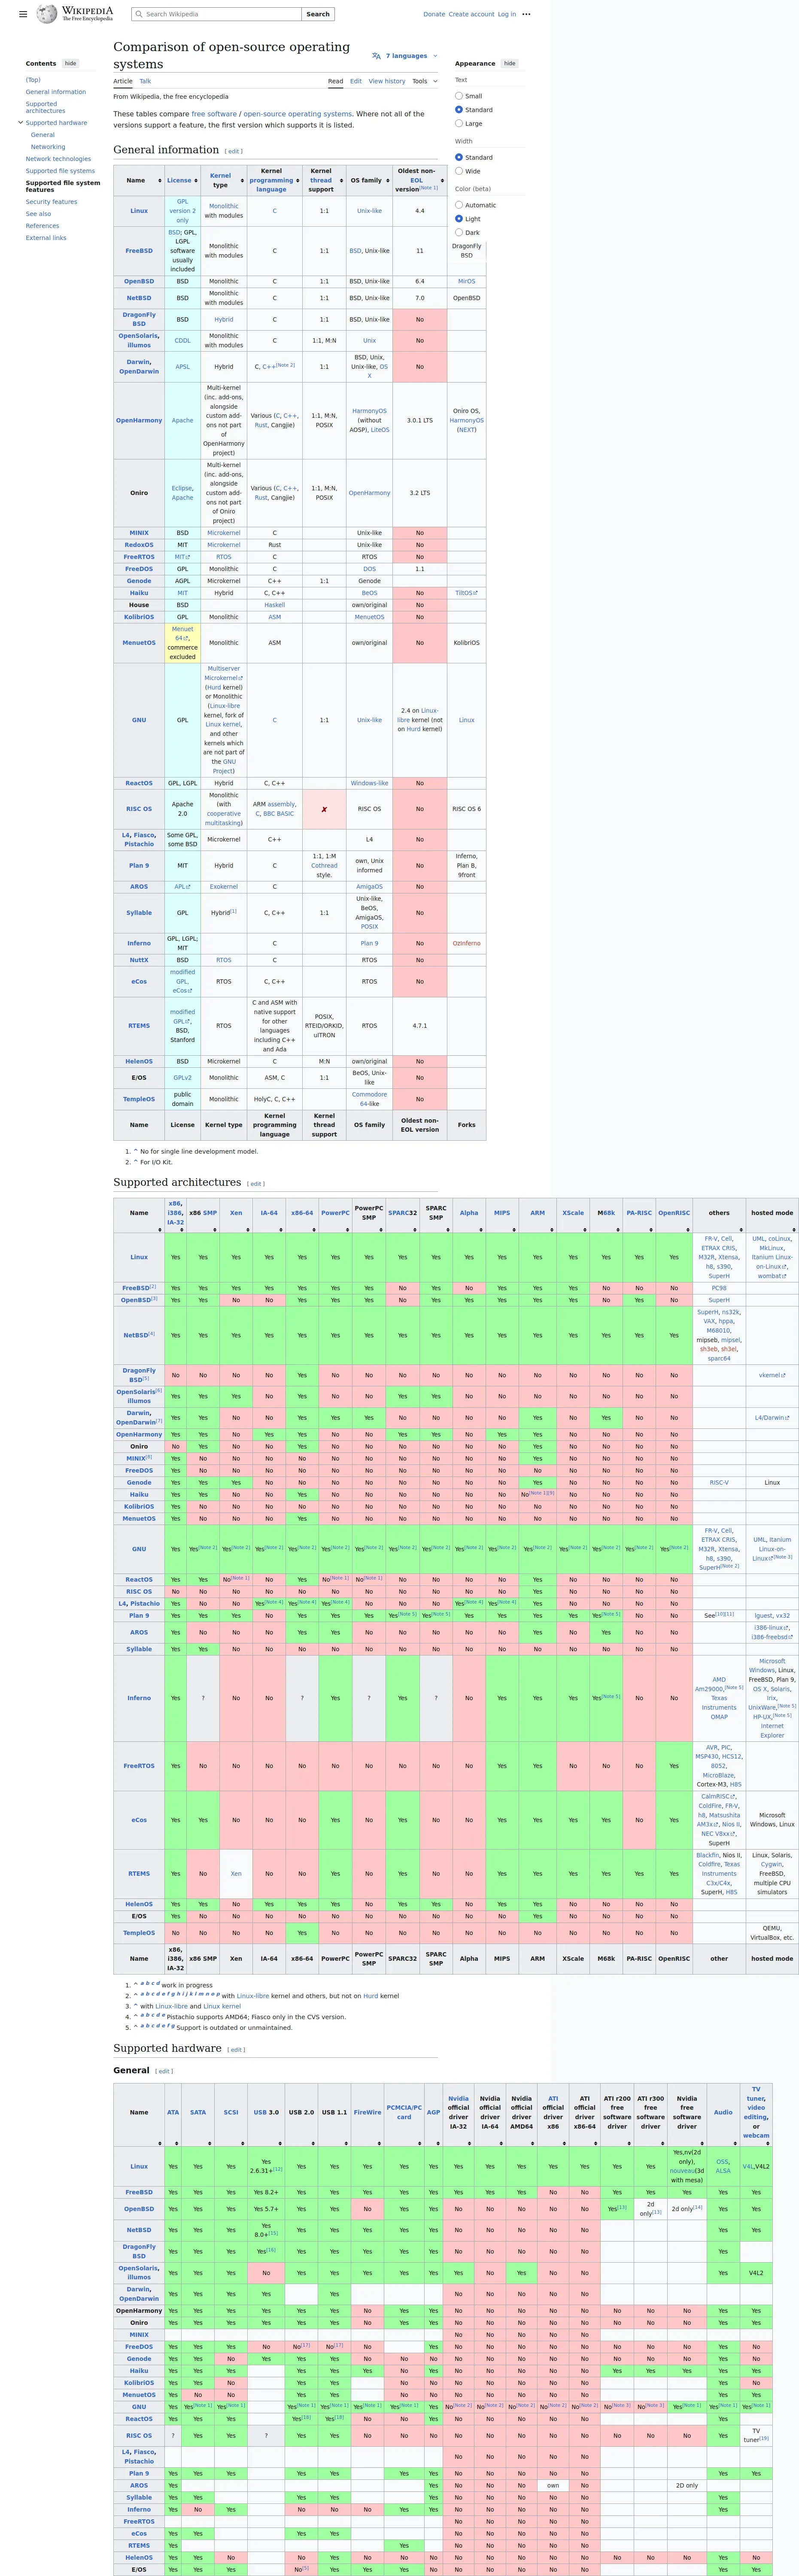Open the Haskell link in House row
Screen dimensions: 799x2576
pos(275,605)
